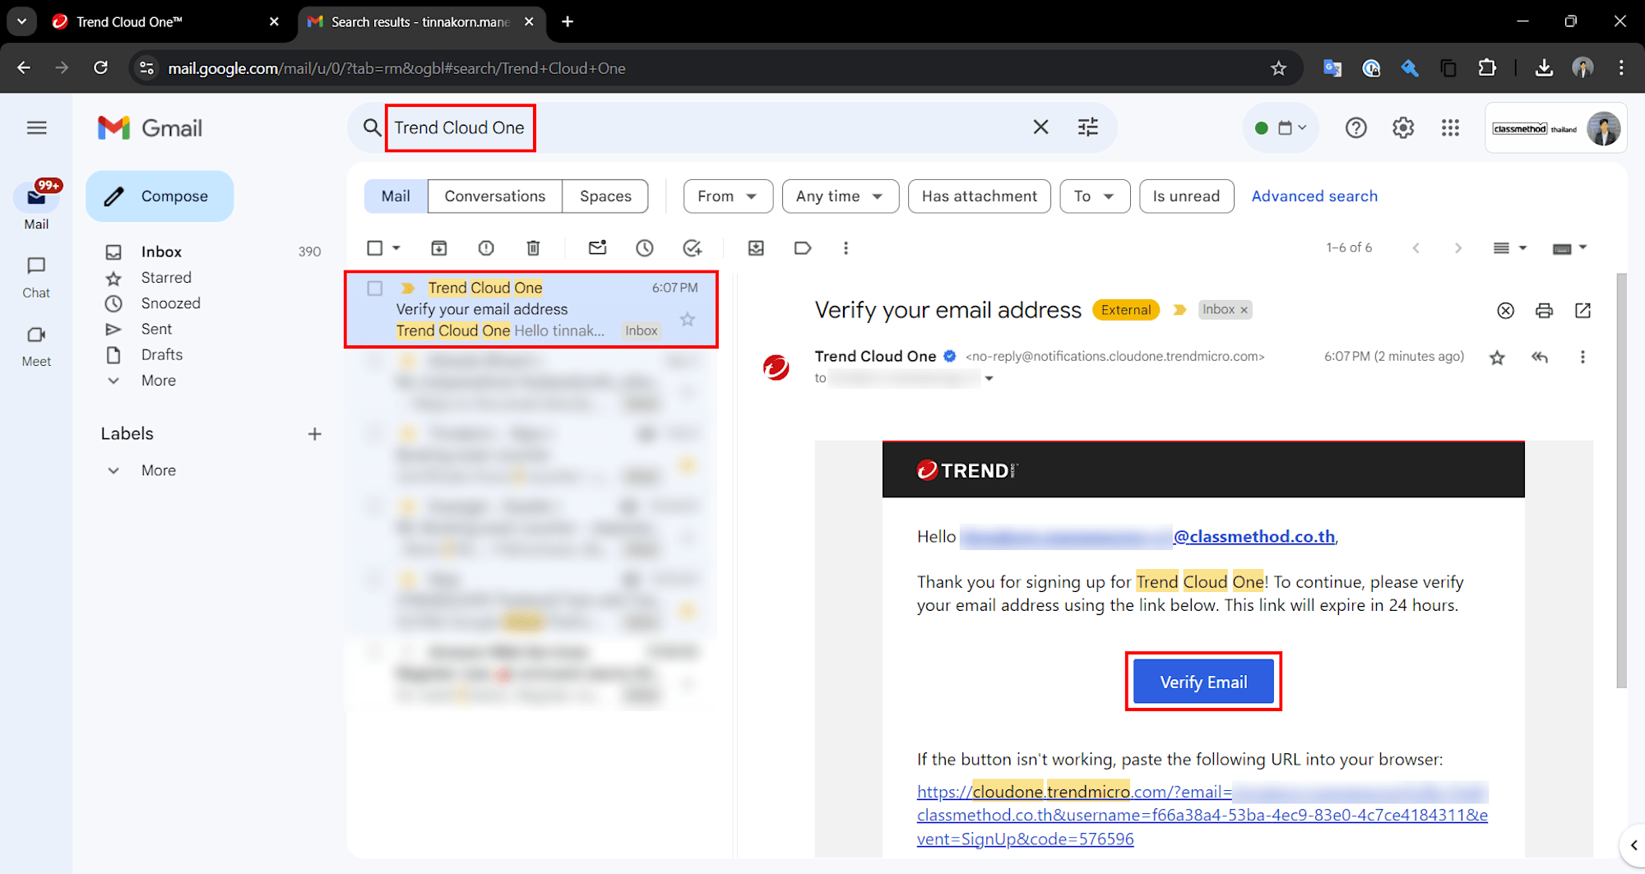The height and width of the screenshot is (874, 1645).
Task: Open the status indicator dropdown
Action: (x=1281, y=127)
